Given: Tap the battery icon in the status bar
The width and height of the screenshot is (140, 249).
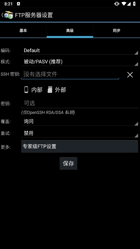Looking at the screenshot, I should tap(134, 4).
